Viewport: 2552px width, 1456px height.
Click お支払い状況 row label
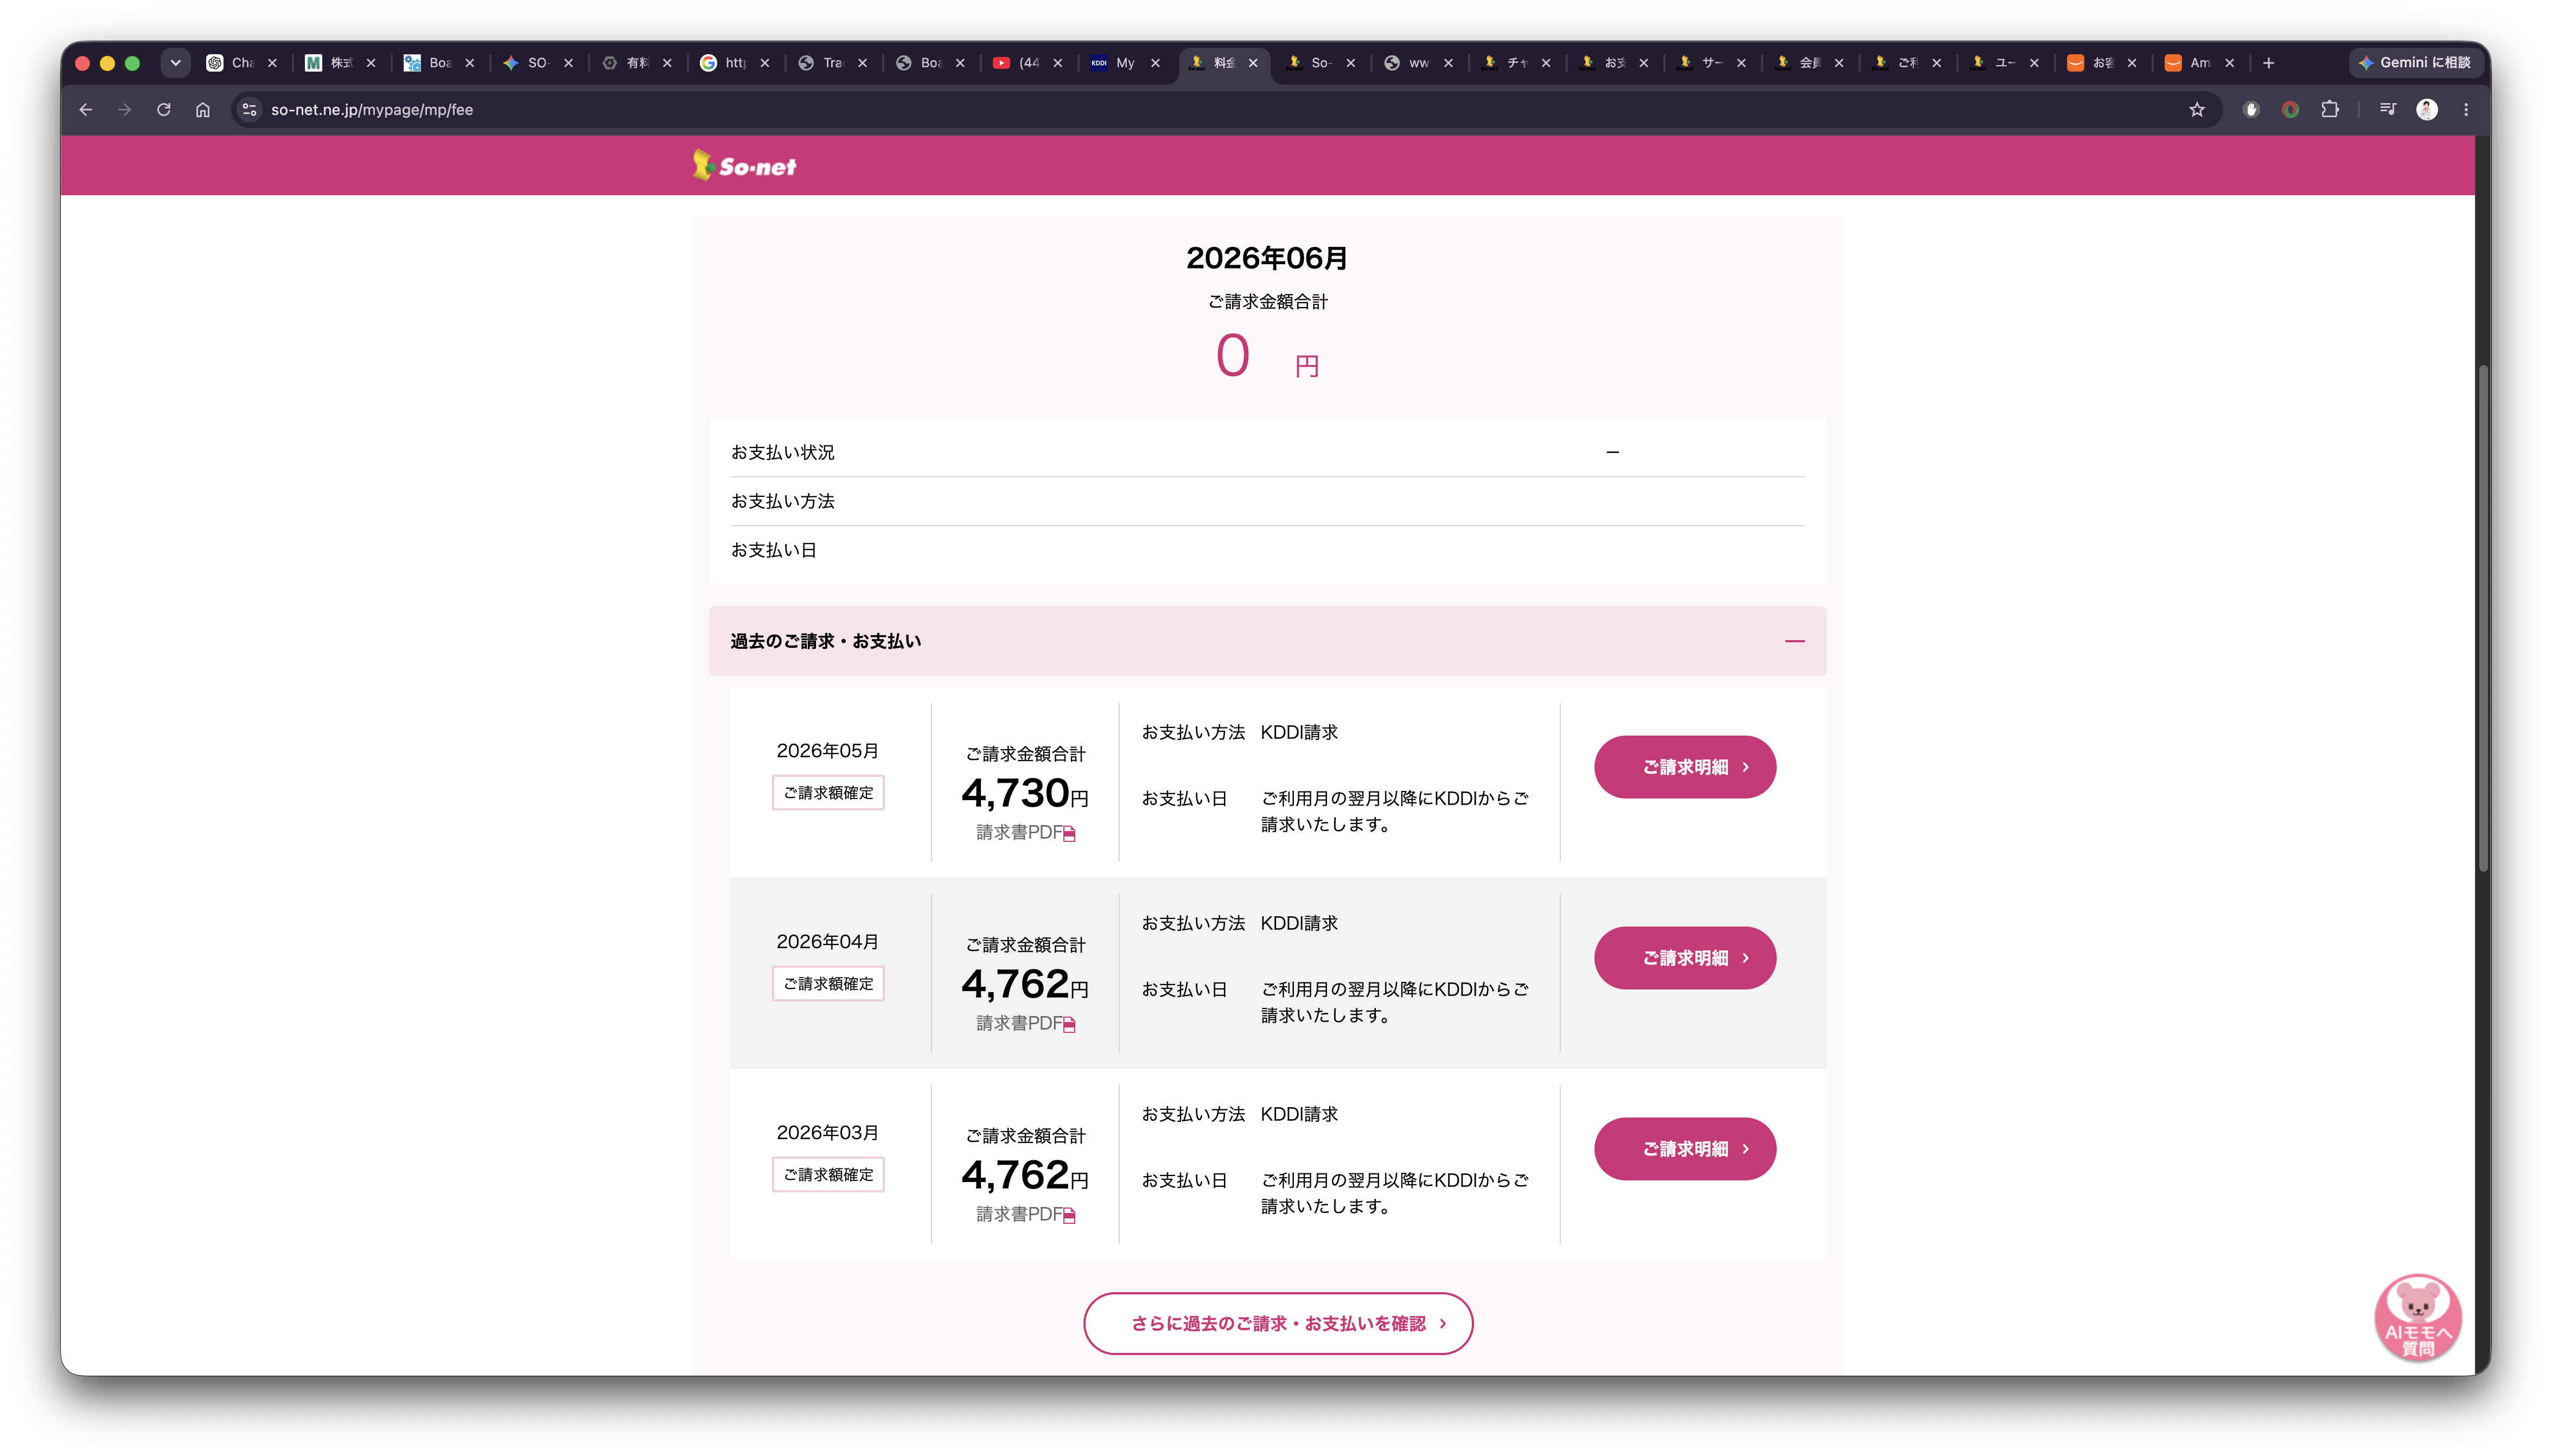click(782, 453)
